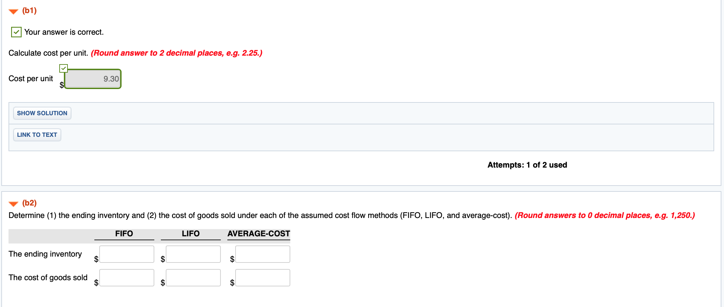This screenshot has height=307, width=724.
Task: Click the 'Attempts: 1 of 2 used' text
Action: click(527, 165)
